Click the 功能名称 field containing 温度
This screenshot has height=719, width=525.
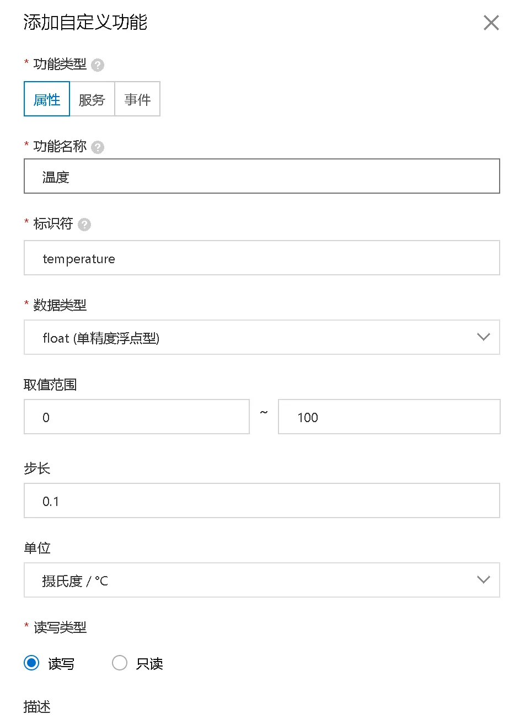(x=262, y=176)
